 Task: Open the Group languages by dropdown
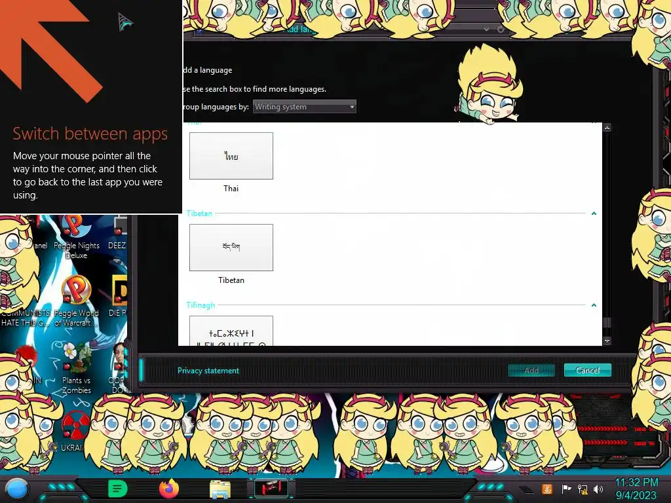304,107
